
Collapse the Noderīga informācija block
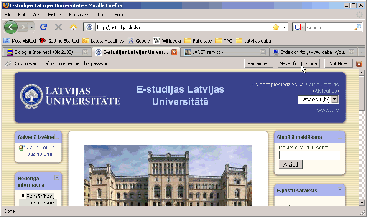[56, 178]
